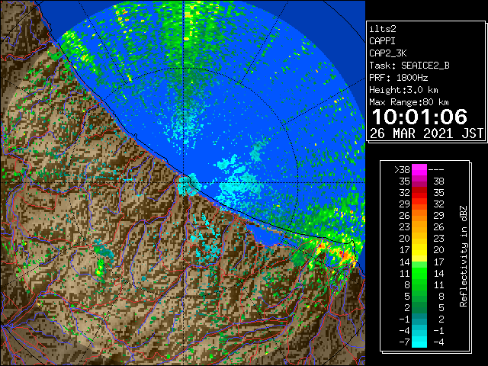Click the 'Max Range:80 km' text
Image resolution: width=488 pixels, height=366 pixels.
click(x=409, y=102)
